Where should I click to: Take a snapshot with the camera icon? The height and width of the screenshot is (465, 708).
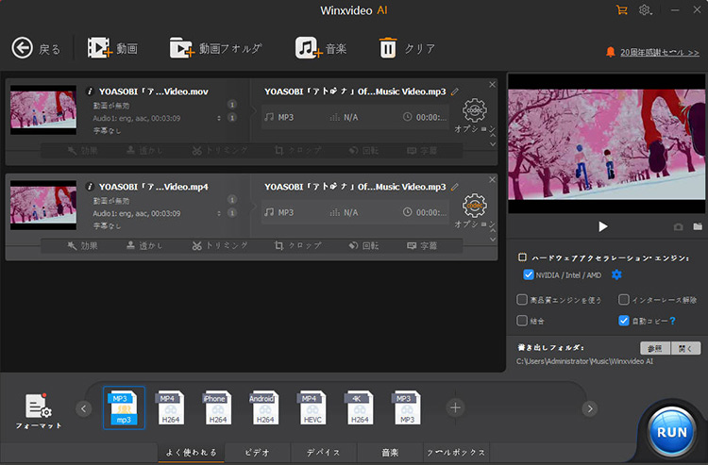[678, 227]
